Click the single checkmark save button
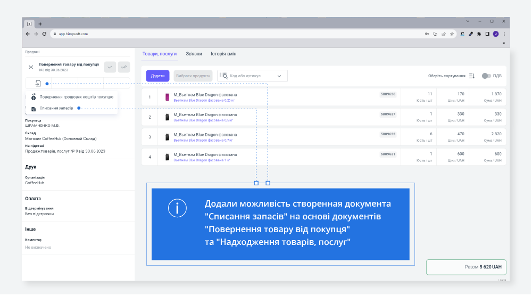Viewport: 532px width, 295px height. (110, 67)
